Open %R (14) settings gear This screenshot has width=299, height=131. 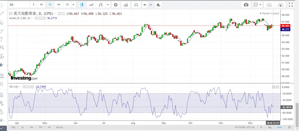coord(28,87)
